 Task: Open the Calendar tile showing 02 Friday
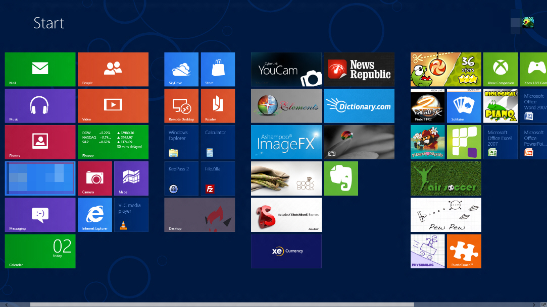click(40, 251)
